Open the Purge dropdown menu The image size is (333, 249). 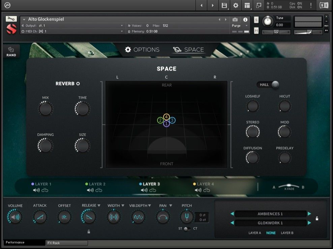pyautogui.click(x=240, y=26)
